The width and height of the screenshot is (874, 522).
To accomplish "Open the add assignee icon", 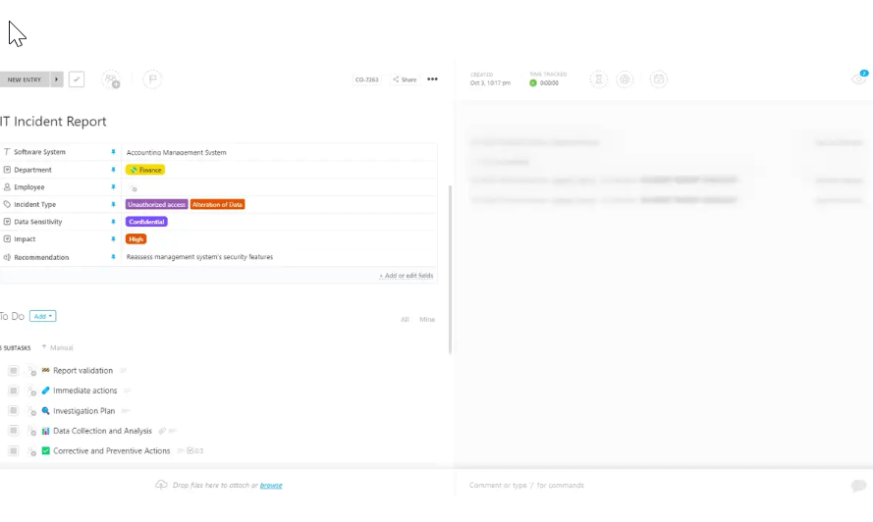I will 111,79.
